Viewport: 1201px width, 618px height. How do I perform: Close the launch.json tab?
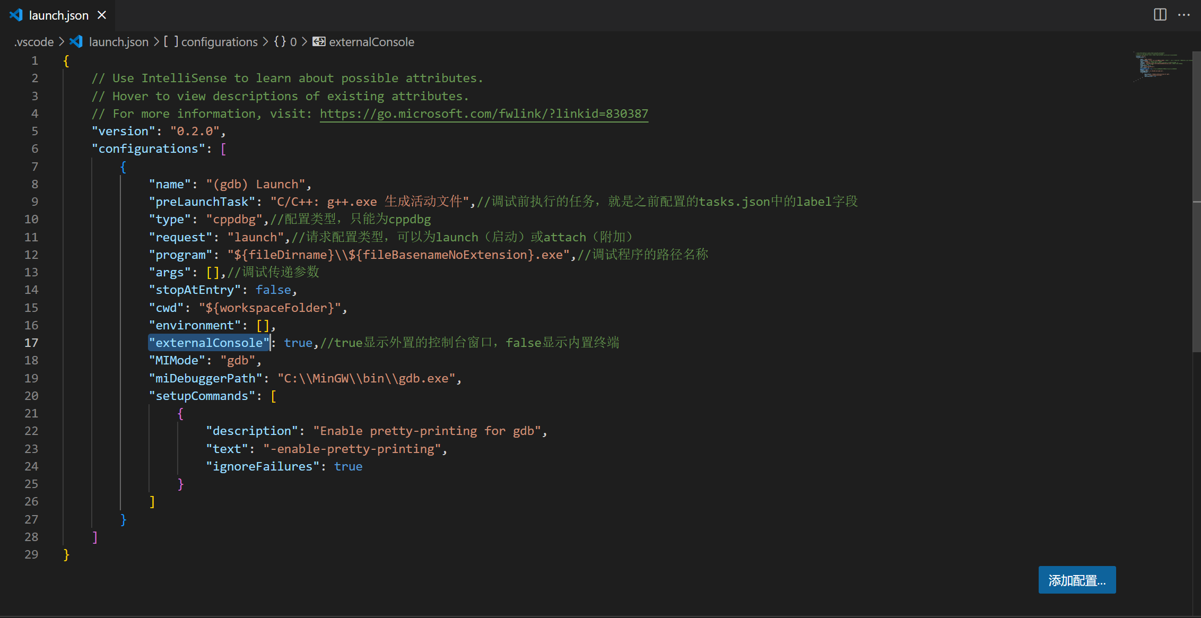102,15
